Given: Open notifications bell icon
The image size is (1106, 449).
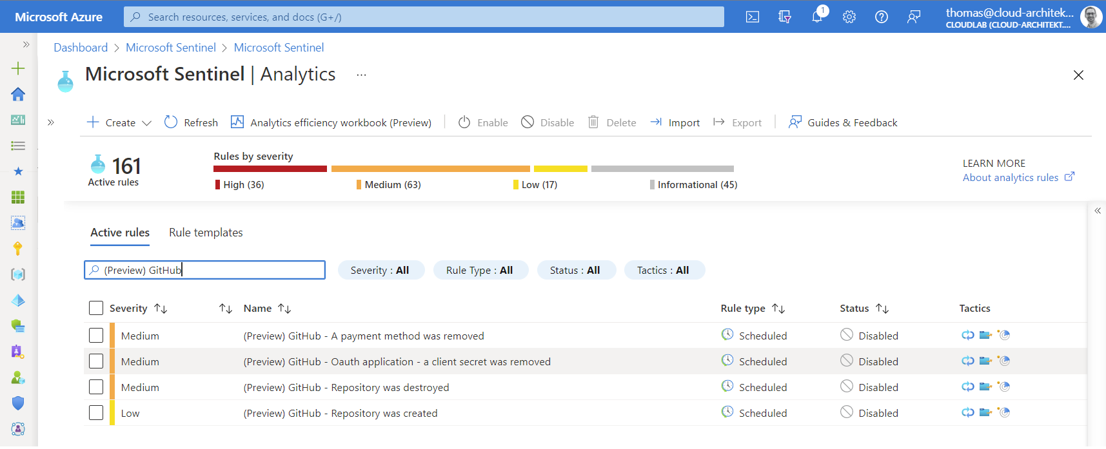Looking at the screenshot, I should click(x=817, y=17).
